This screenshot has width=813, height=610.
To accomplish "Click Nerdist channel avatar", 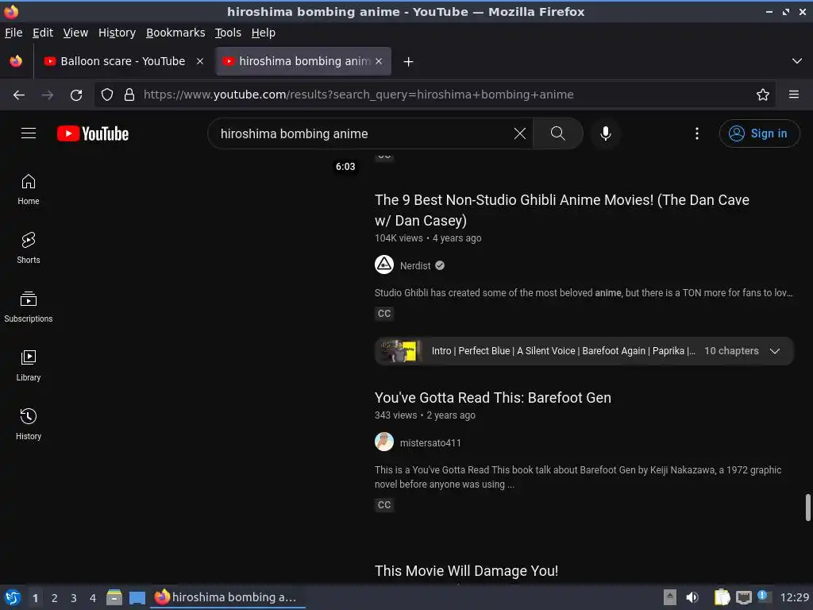I will pos(384,265).
